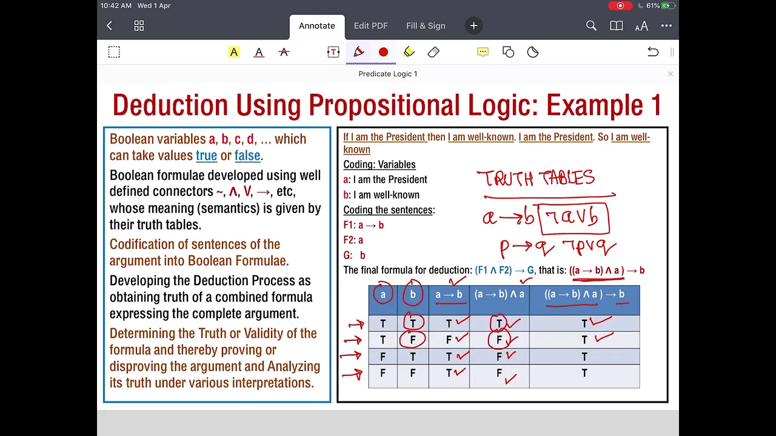Open the red pen color picker
The height and width of the screenshot is (436, 776).
[x=383, y=52]
